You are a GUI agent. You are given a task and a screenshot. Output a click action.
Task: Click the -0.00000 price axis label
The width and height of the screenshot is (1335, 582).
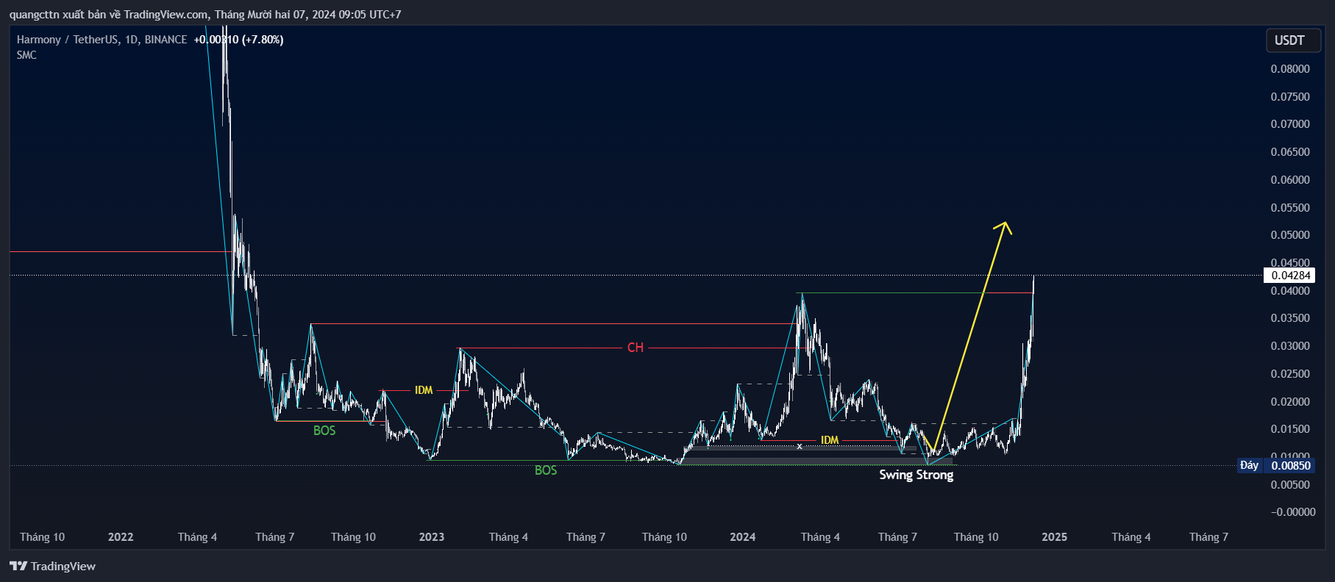tap(1293, 512)
